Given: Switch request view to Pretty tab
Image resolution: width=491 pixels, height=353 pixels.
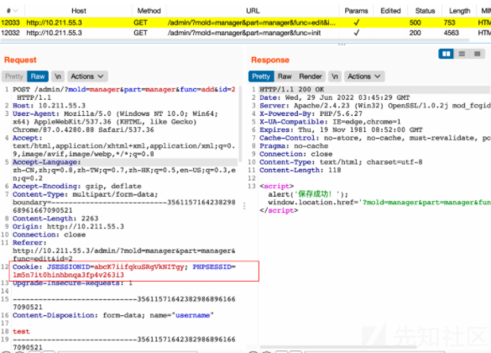Looking at the screenshot, I should pos(14,76).
